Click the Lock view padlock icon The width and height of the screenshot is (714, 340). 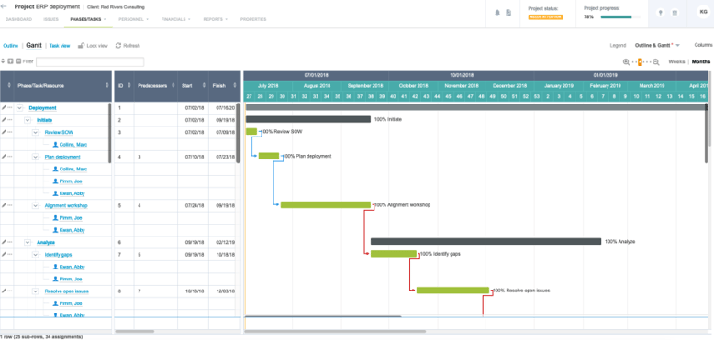coord(81,46)
